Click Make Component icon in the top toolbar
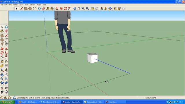This screenshot has width=185, height=104. pyautogui.click(x=39, y=8)
